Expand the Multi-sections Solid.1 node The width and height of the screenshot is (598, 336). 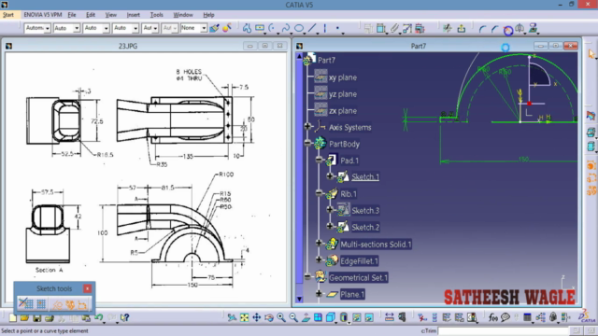[x=320, y=243]
